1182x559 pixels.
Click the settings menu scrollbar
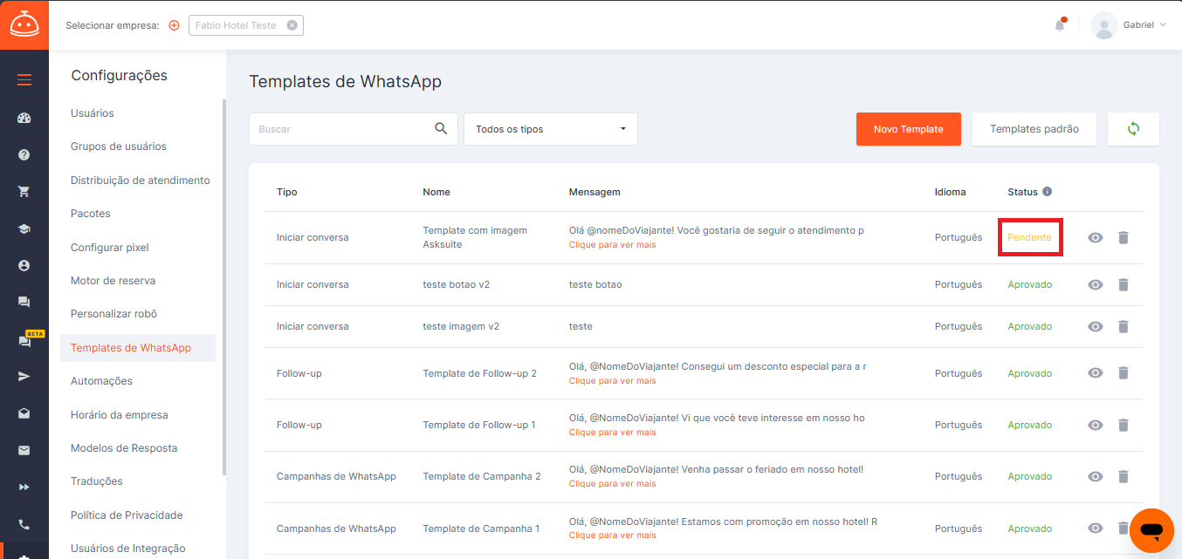(x=224, y=288)
